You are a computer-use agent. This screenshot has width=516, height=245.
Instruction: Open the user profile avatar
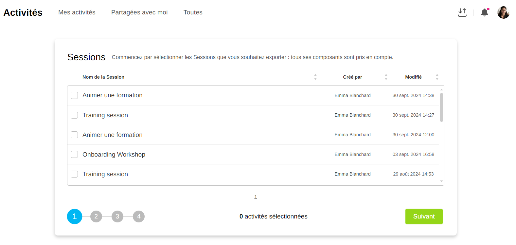503,12
